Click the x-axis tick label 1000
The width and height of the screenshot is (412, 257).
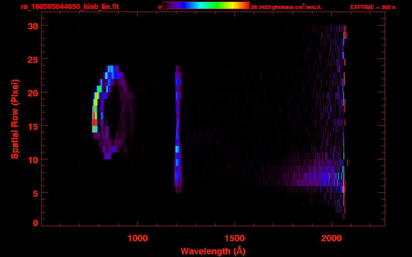click(x=137, y=238)
